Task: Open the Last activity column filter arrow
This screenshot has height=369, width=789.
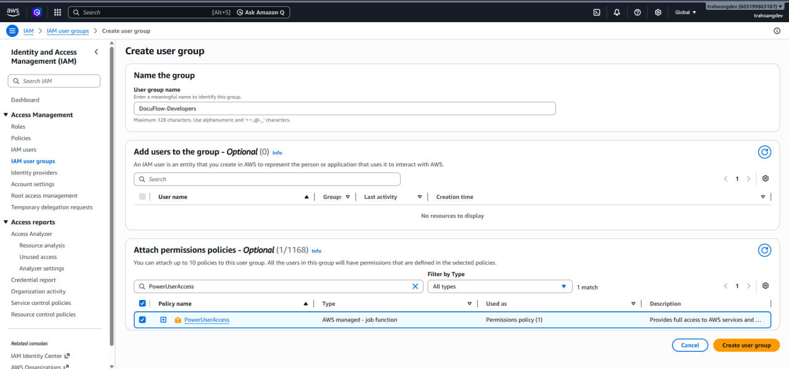Action: 420,197
